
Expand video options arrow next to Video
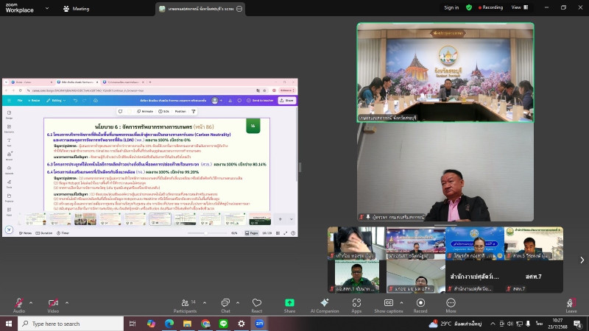(x=68, y=300)
